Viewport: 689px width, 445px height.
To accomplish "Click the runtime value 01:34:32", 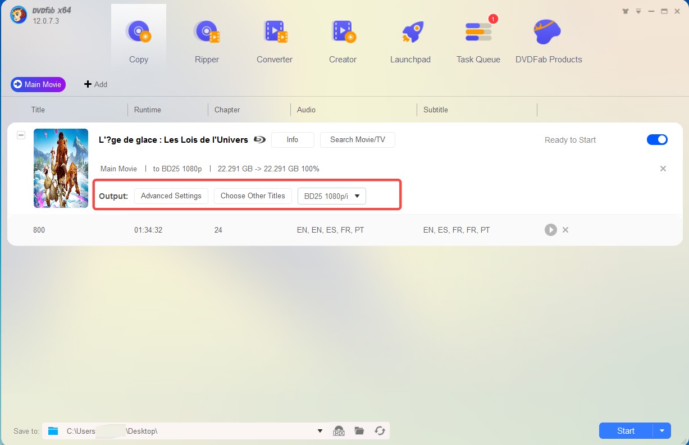I will (148, 230).
